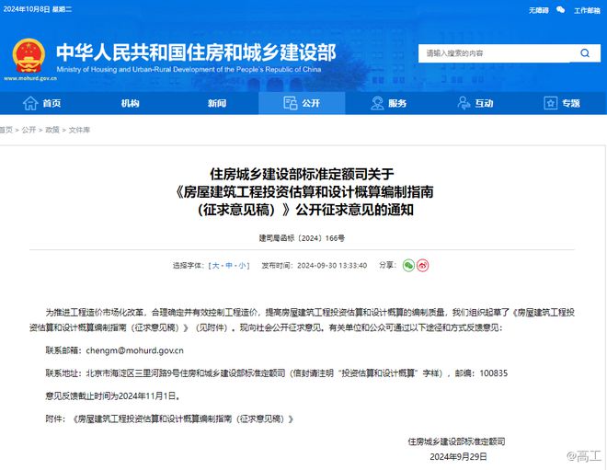Set font size to 小
Viewport: 607px width, 470px height.
click(x=242, y=265)
